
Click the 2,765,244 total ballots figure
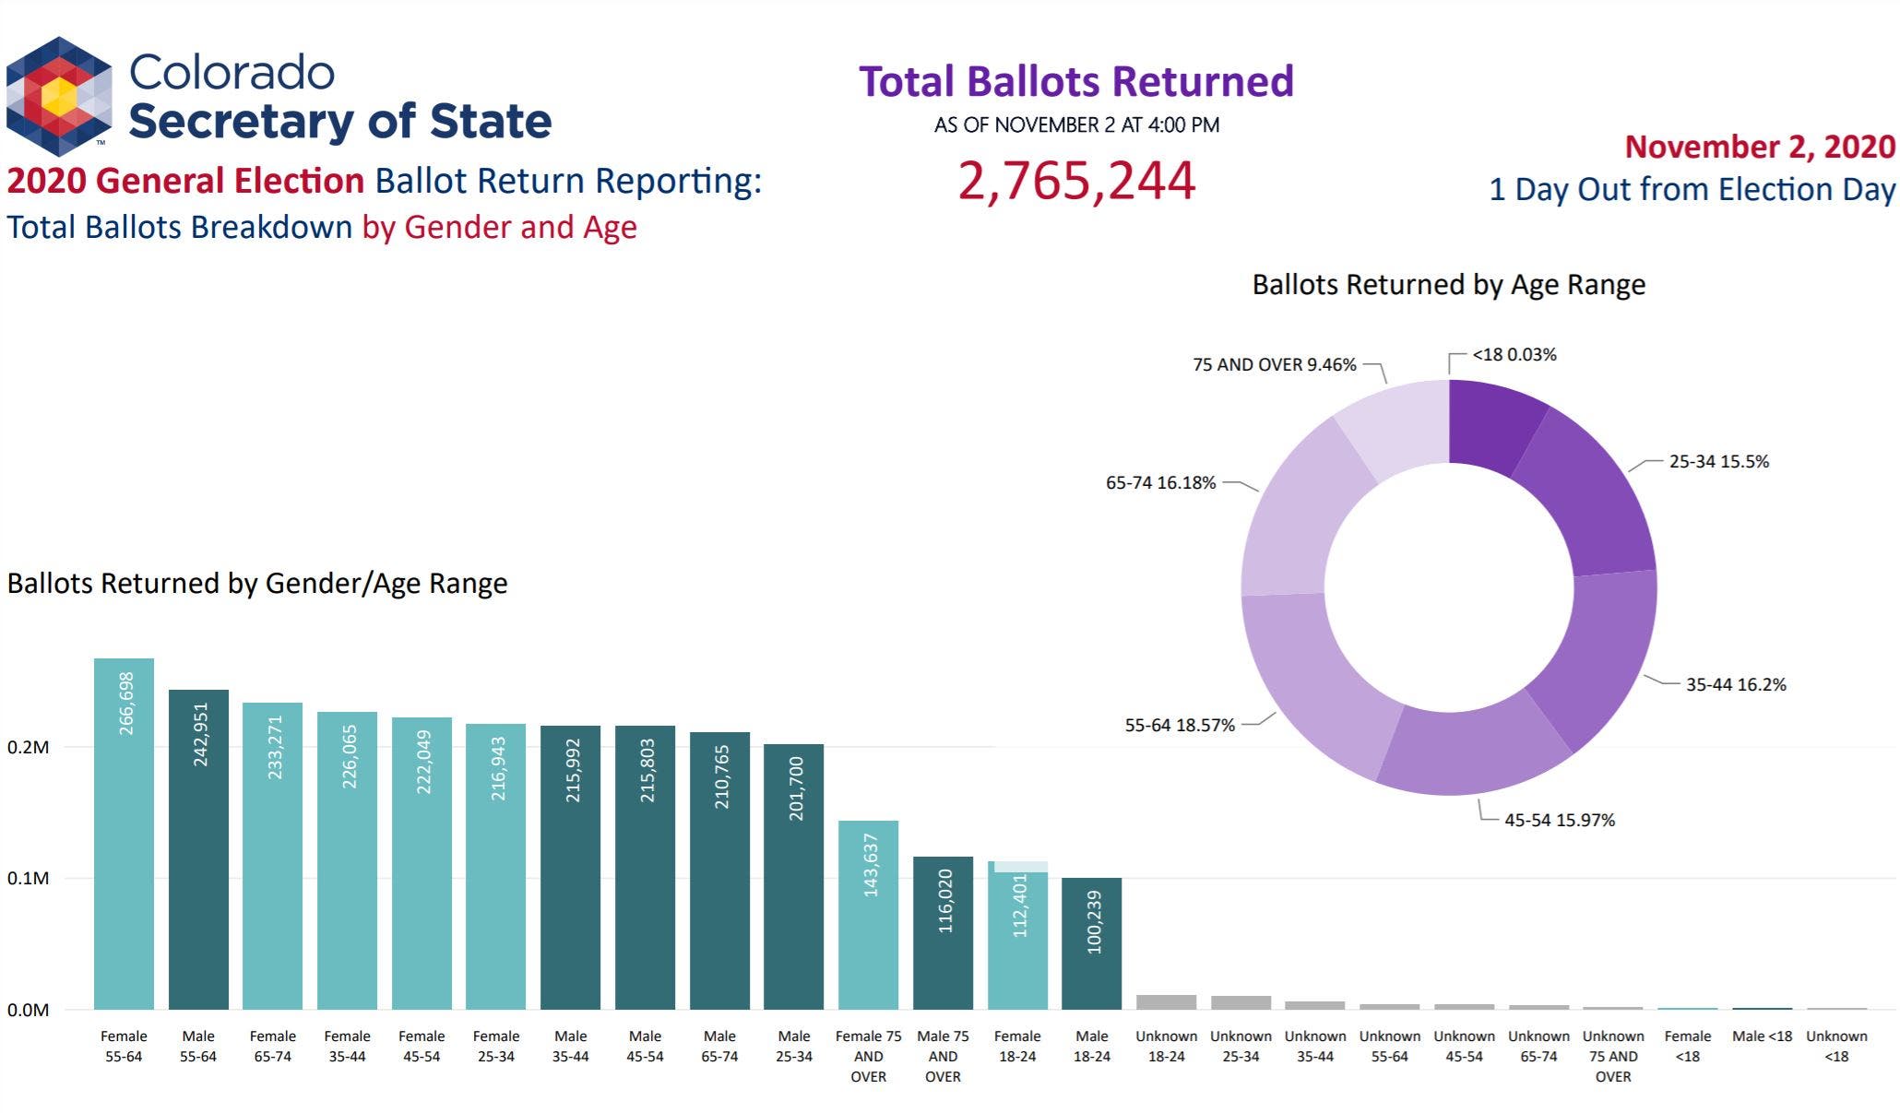pyautogui.click(x=1076, y=181)
